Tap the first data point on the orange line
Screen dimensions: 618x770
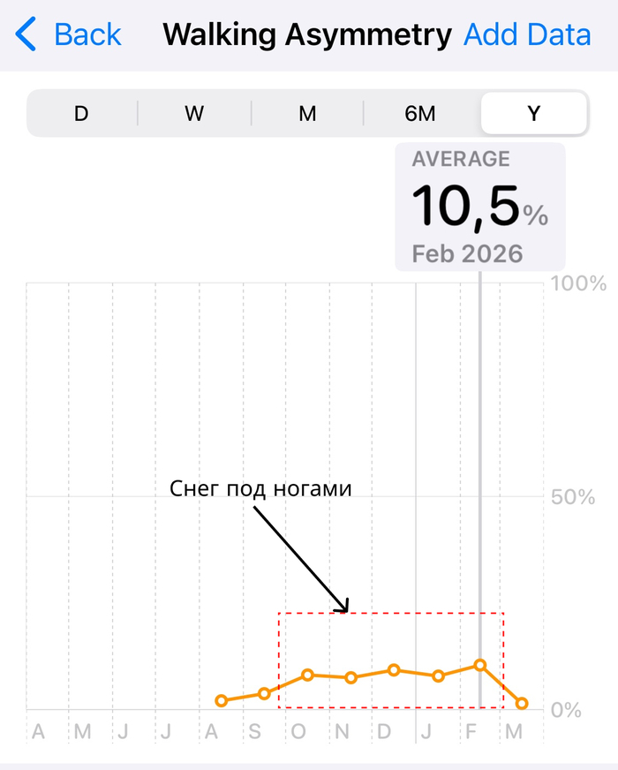[x=222, y=701]
